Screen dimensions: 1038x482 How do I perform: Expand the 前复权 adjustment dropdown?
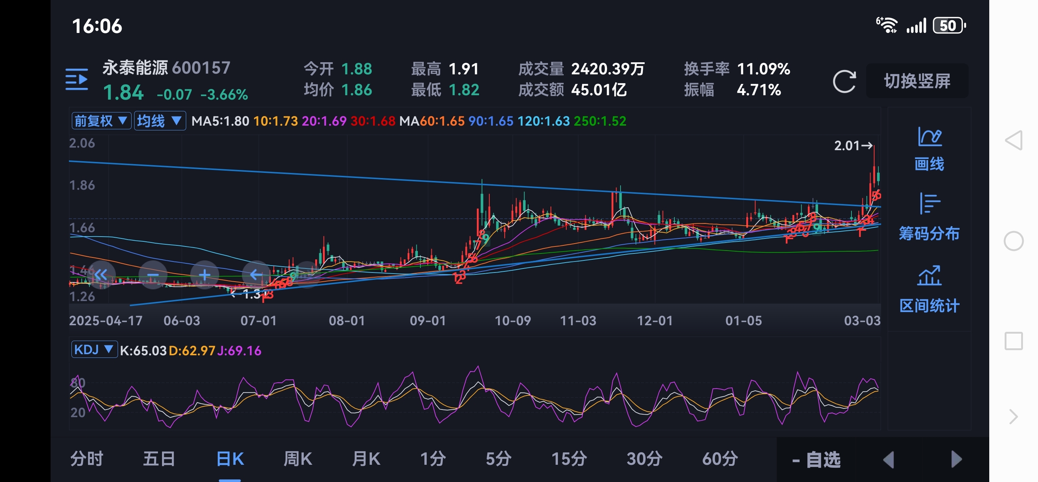click(101, 121)
